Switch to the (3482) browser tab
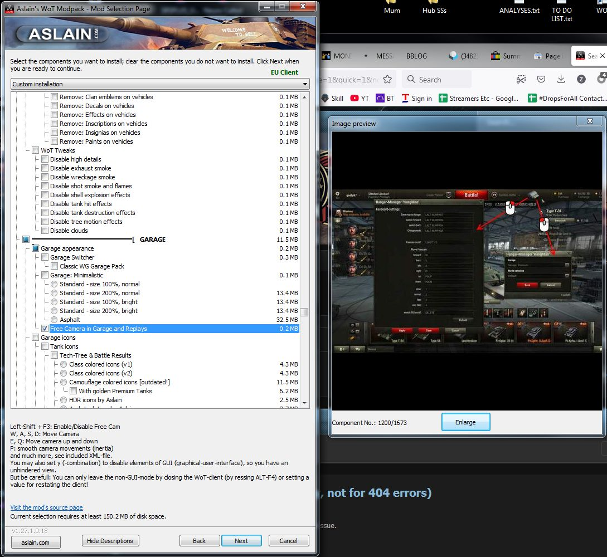607x557 pixels. pos(464,56)
